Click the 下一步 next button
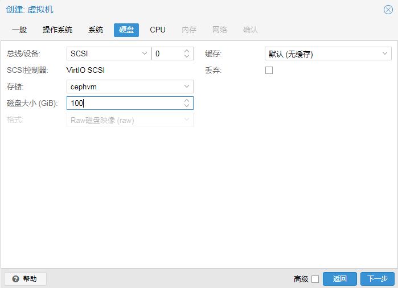The width and height of the screenshot is (398, 288). [377, 279]
